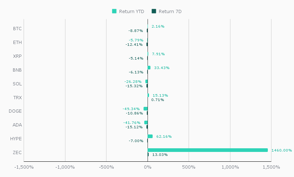Image resolution: width=294 pixels, height=177 pixels.
Task: Select the XRP axis label
Action: pos(17,56)
